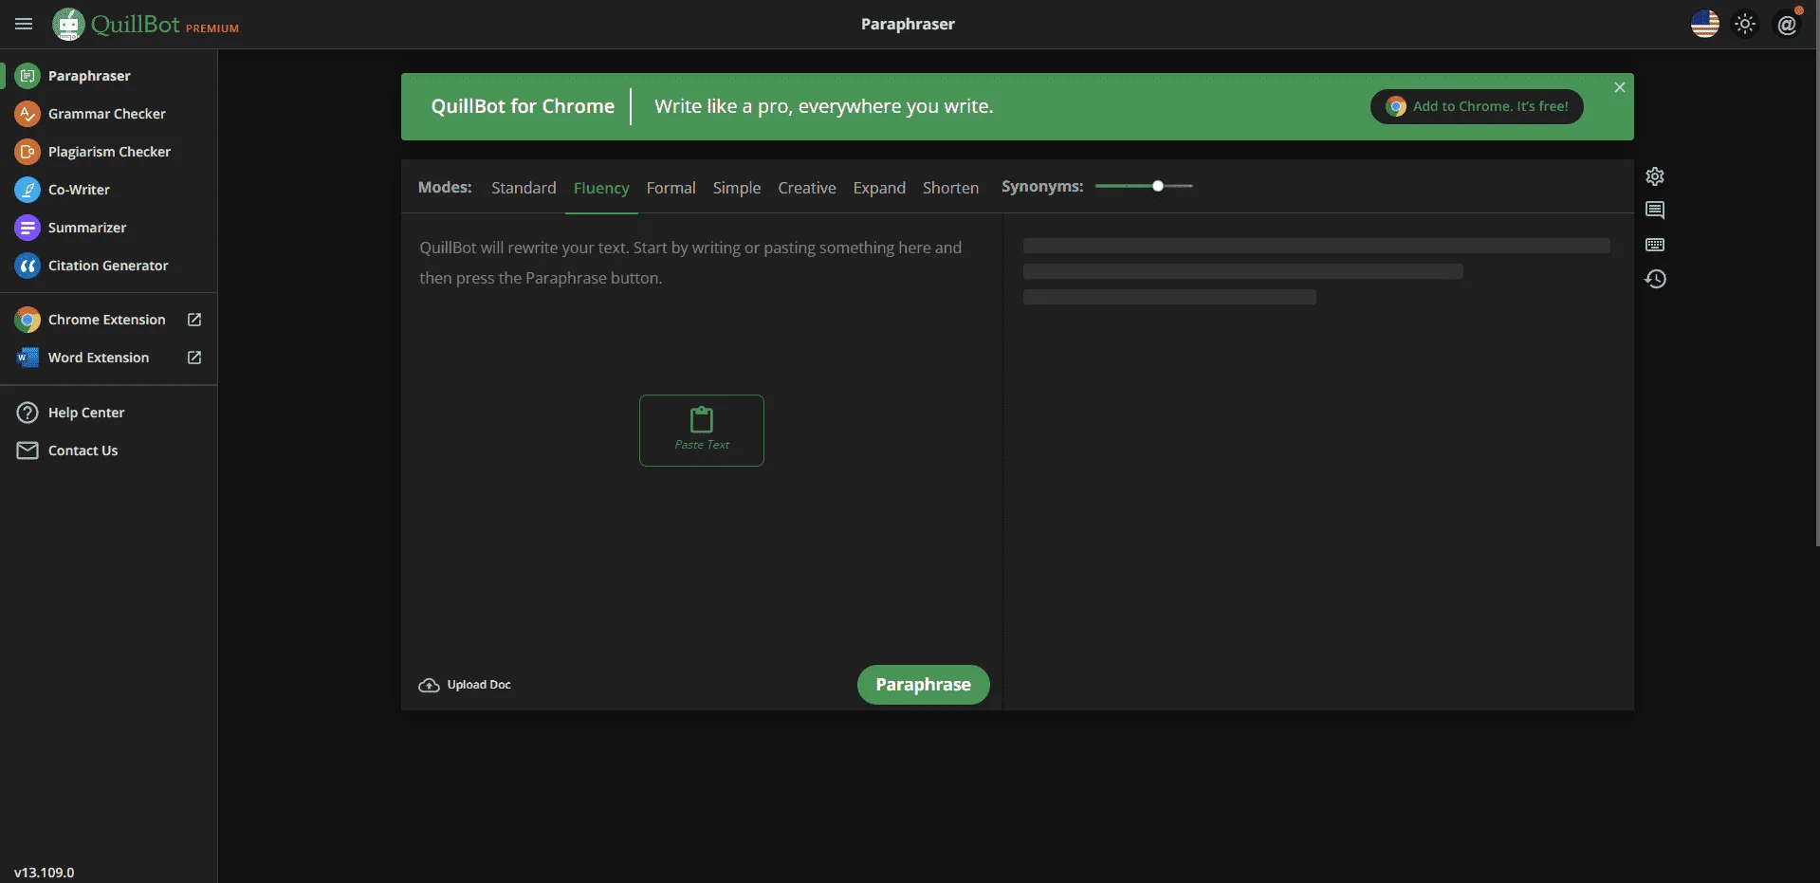Screen dimensions: 1820x883
Task: Open the keyboard hotkeys icon
Action: 1655,245
